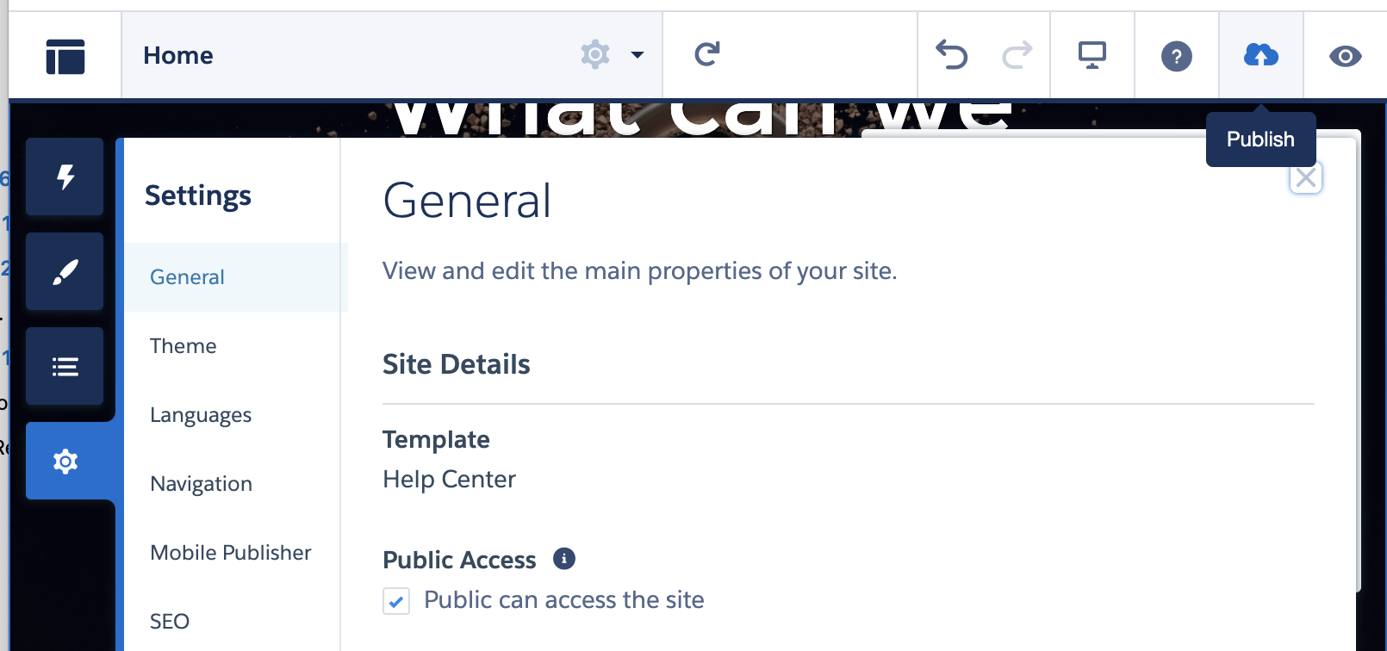Image resolution: width=1387 pixels, height=651 pixels.
Task: Toggle the Public can access the site checkbox
Action: pyautogui.click(x=396, y=601)
